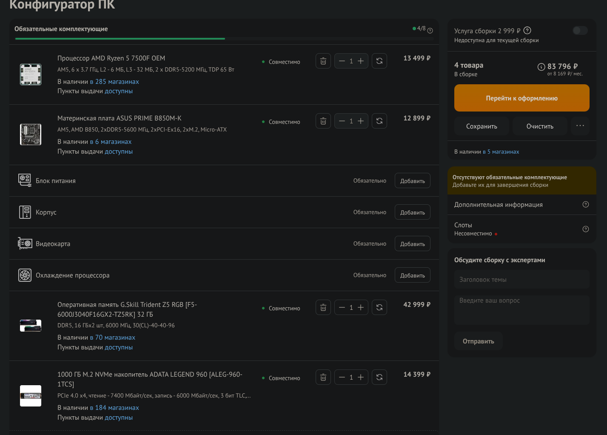Add a video card (Видеокарта)
Viewport: 607px width, 435px height.
(x=412, y=244)
